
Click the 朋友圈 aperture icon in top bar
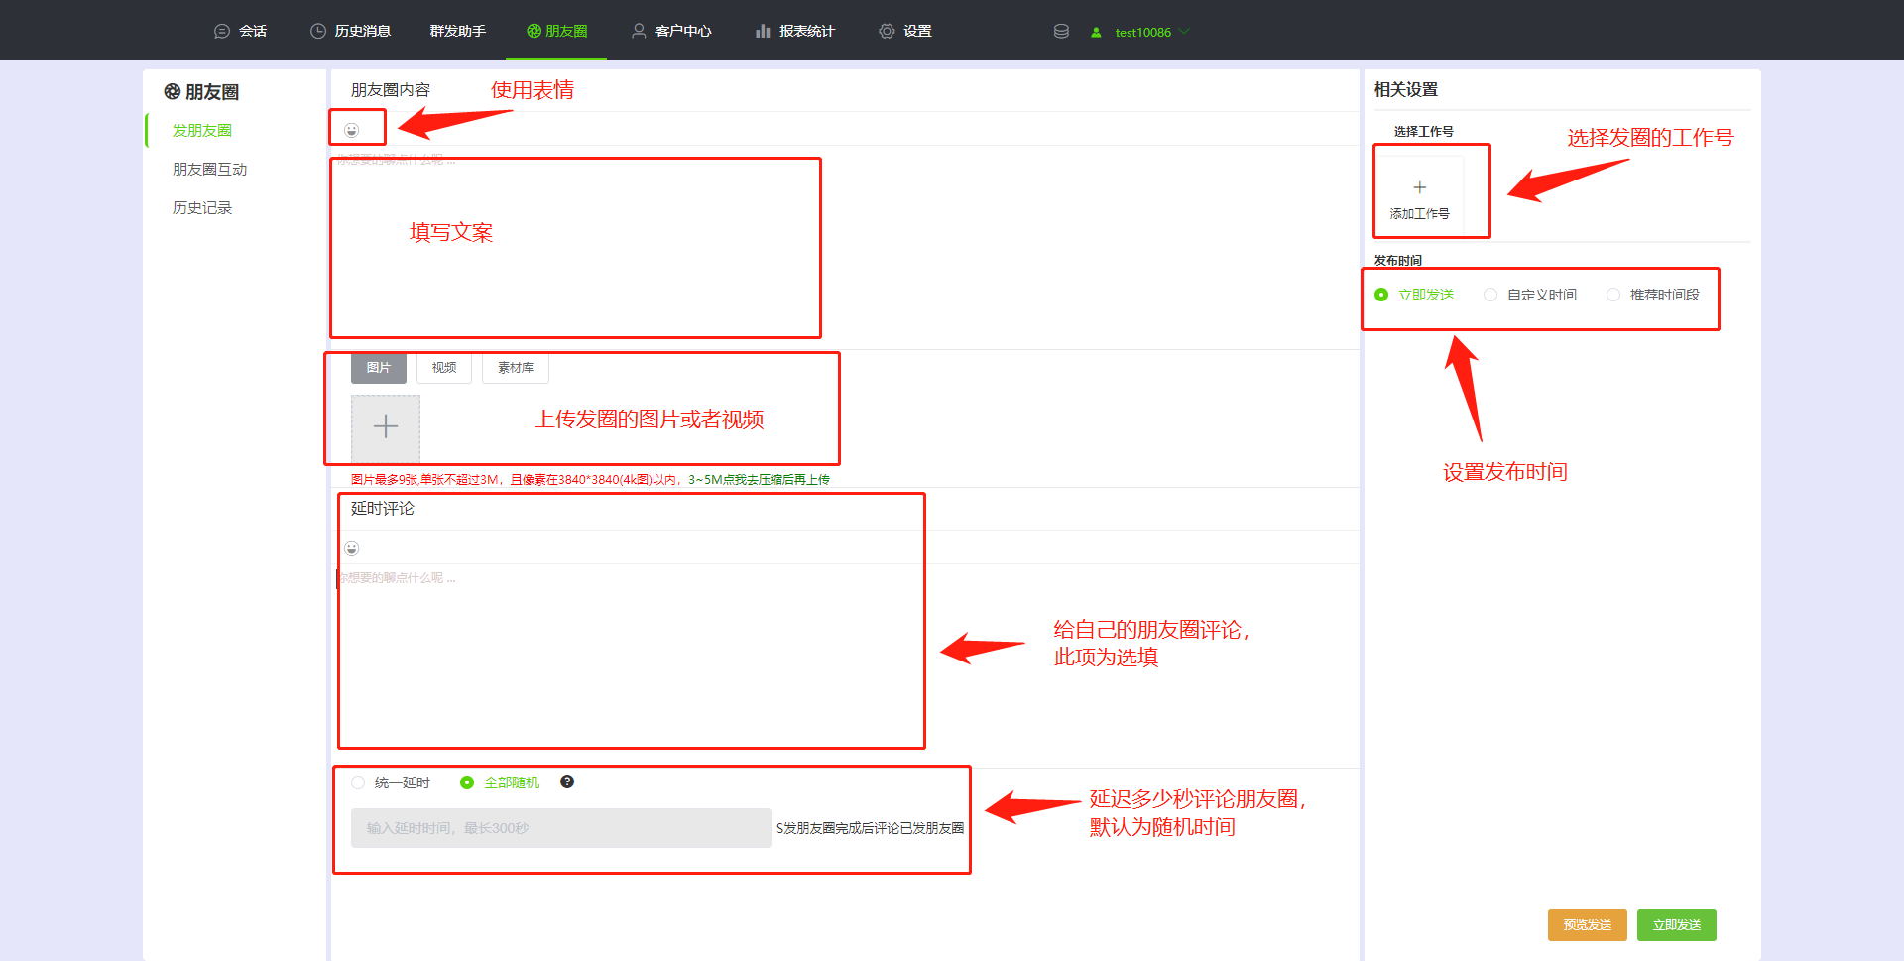[x=534, y=32]
